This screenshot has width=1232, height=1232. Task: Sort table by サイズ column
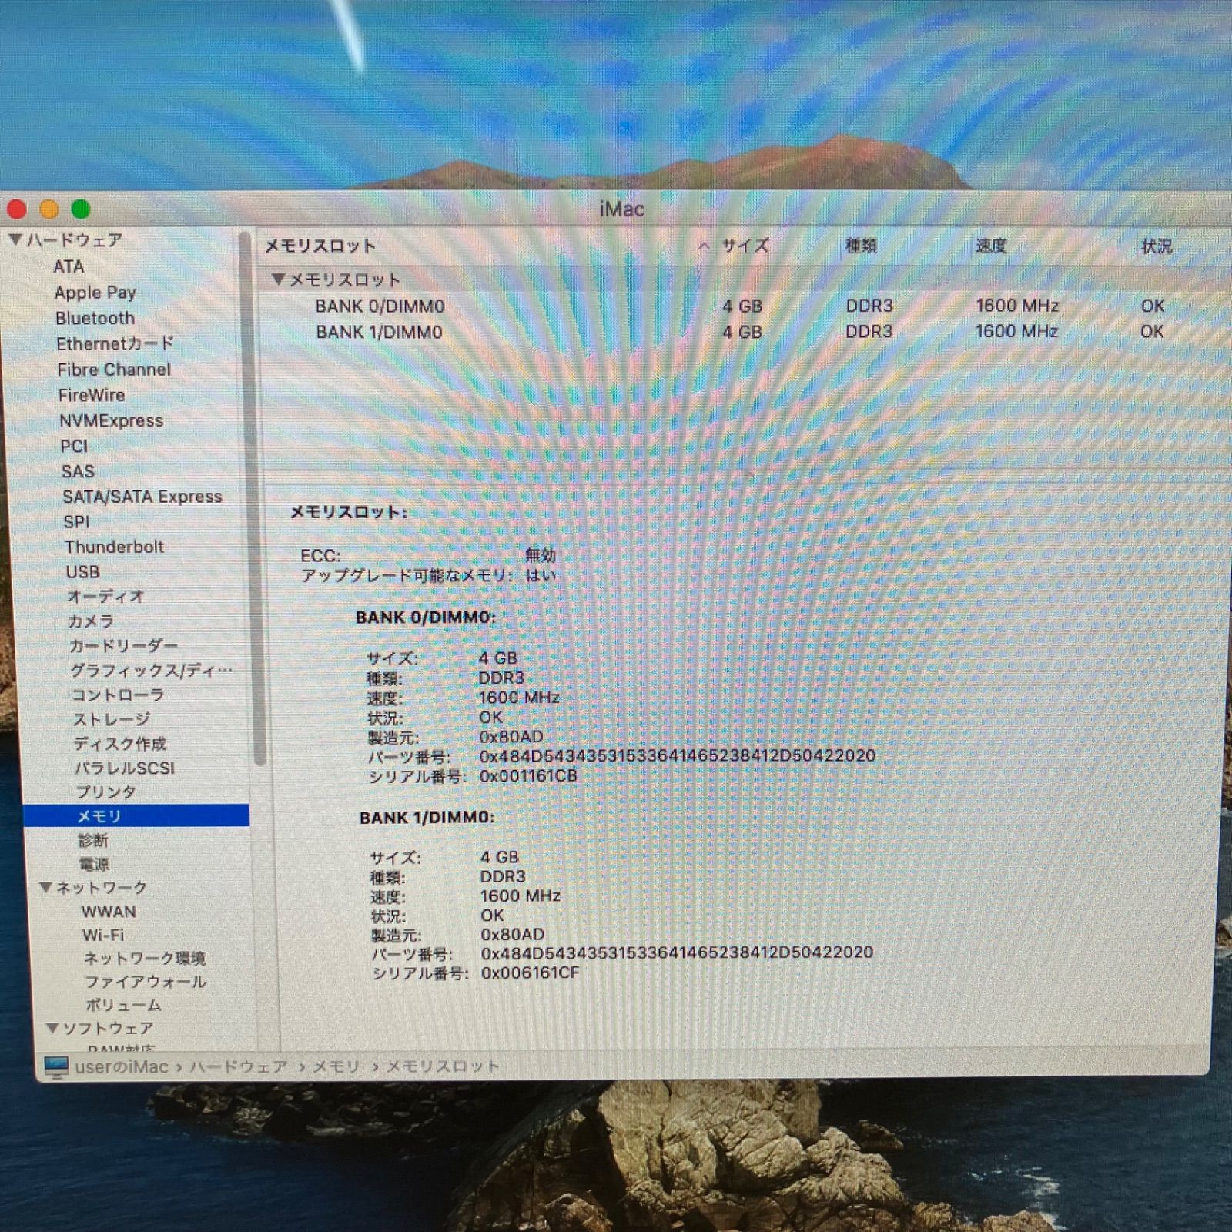(745, 246)
